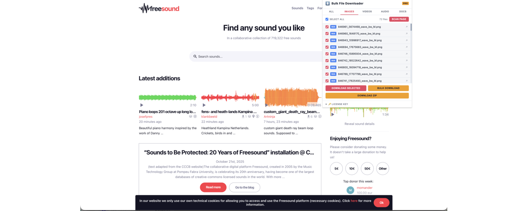Open 846800_16094718_wave_bw_M.png via arrow icon
The image size is (528, 211).
[407, 67]
